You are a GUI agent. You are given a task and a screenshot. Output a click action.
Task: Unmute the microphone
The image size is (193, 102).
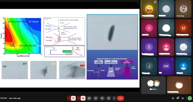(x=73, y=98)
